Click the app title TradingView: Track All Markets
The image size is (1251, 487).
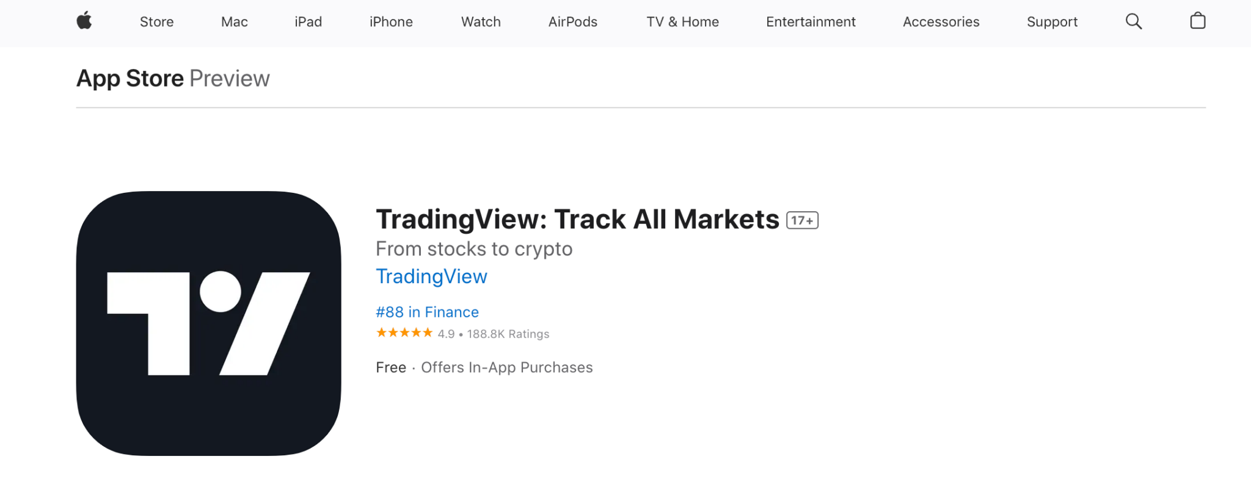[x=577, y=218]
